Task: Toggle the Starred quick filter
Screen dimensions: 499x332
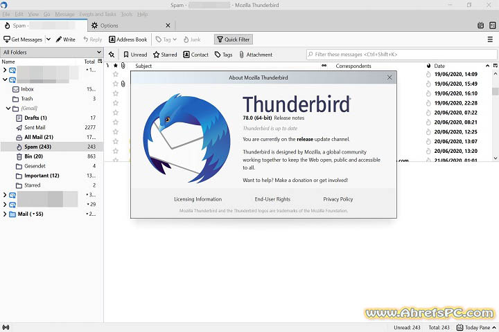Action: coord(165,55)
